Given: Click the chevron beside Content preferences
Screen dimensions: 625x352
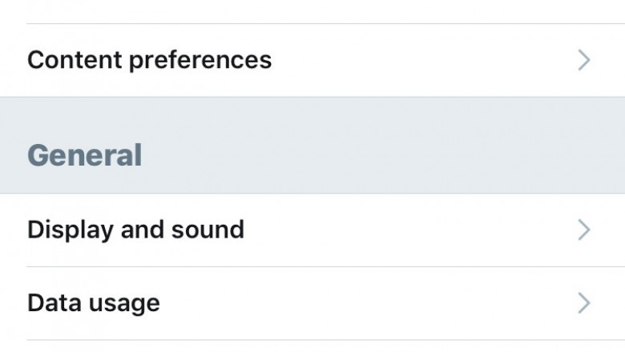Looking at the screenshot, I should pyautogui.click(x=584, y=60).
